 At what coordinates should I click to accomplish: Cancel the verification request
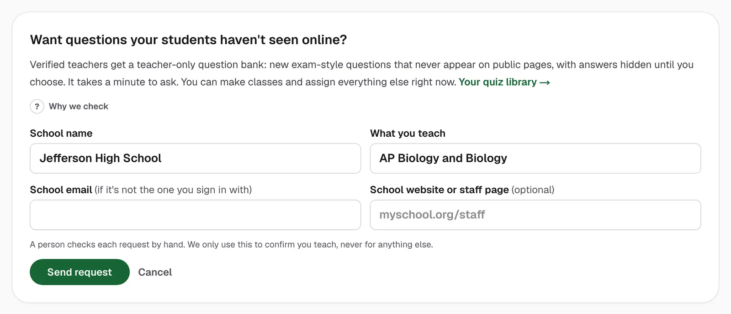pyautogui.click(x=155, y=272)
